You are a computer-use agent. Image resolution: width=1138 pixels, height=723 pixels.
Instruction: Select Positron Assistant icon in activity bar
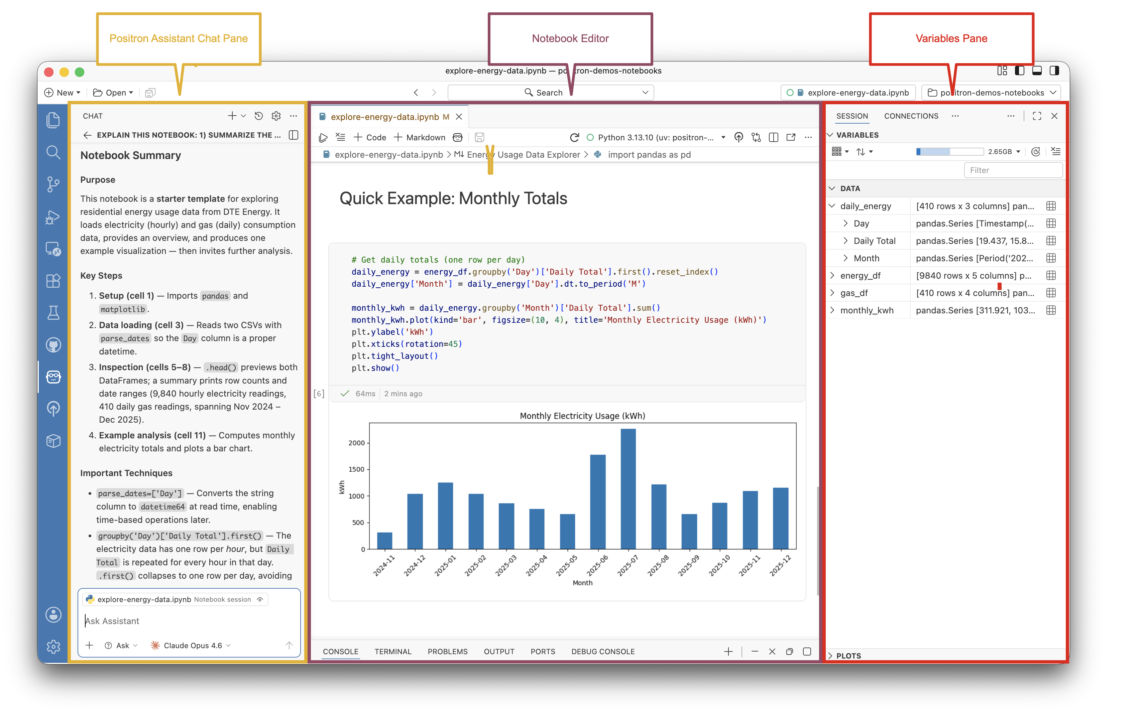pos(53,377)
